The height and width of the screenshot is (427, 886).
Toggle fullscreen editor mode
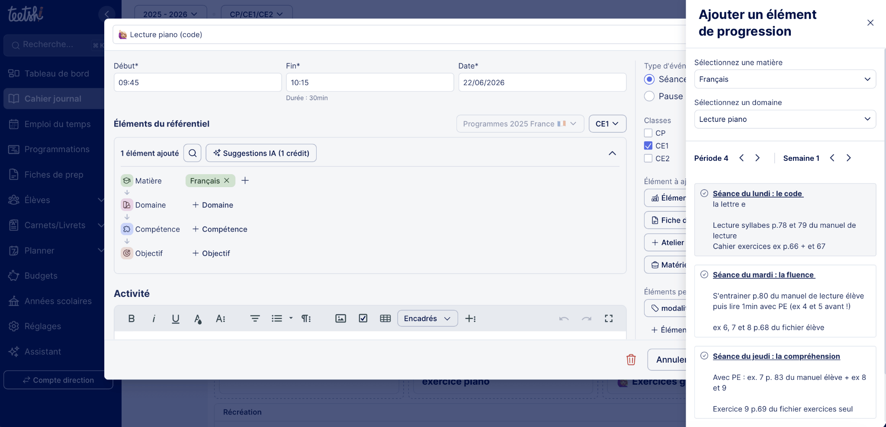(x=609, y=319)
